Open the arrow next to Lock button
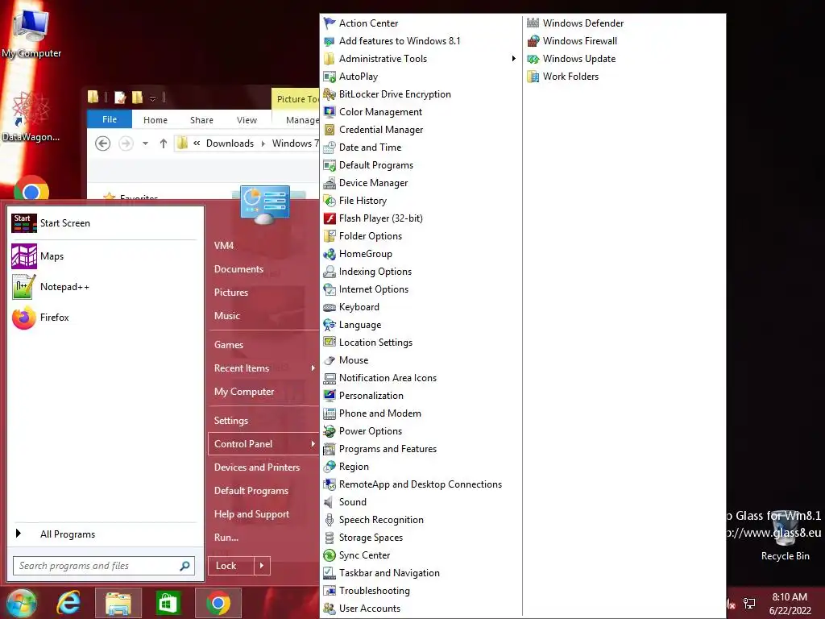 point(262,566)
